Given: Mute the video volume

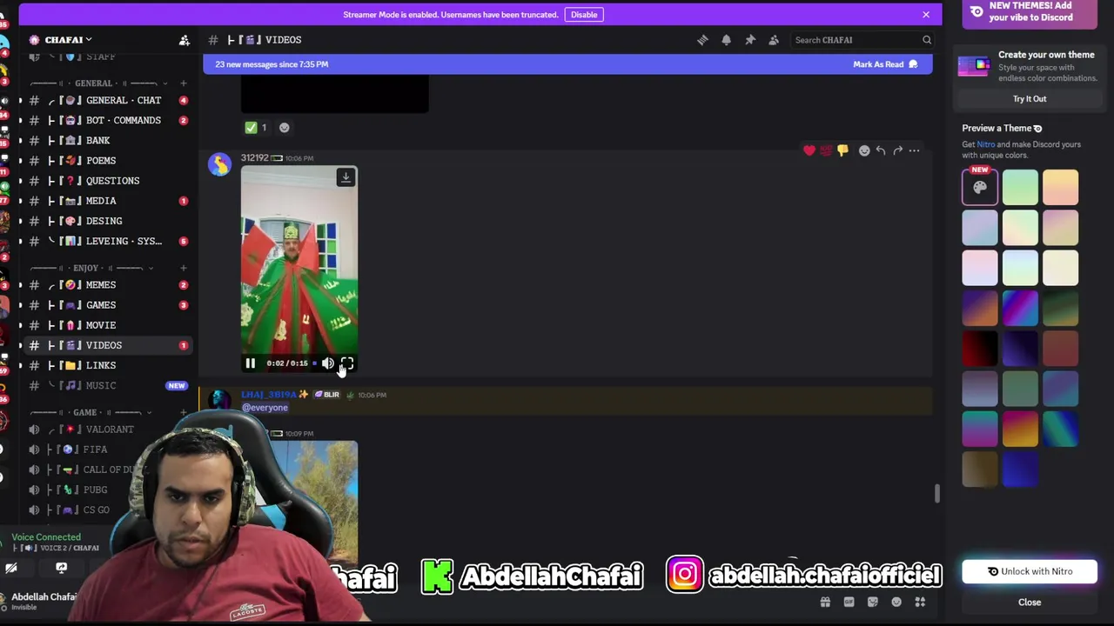Looking at the screenshot, I should [x=328, y=363].
